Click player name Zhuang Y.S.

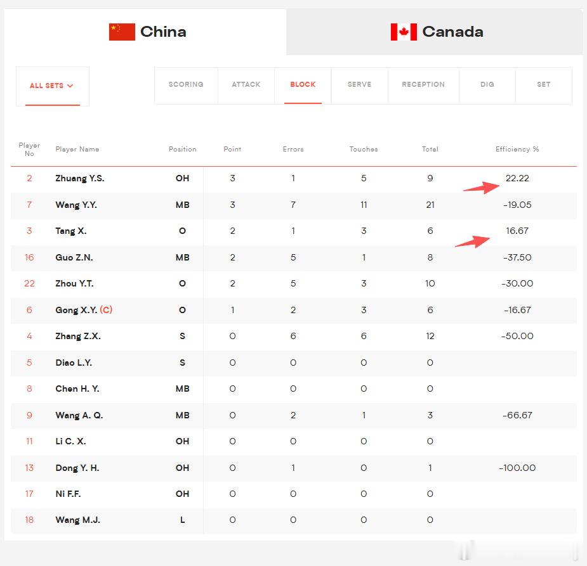coord(80,178)
